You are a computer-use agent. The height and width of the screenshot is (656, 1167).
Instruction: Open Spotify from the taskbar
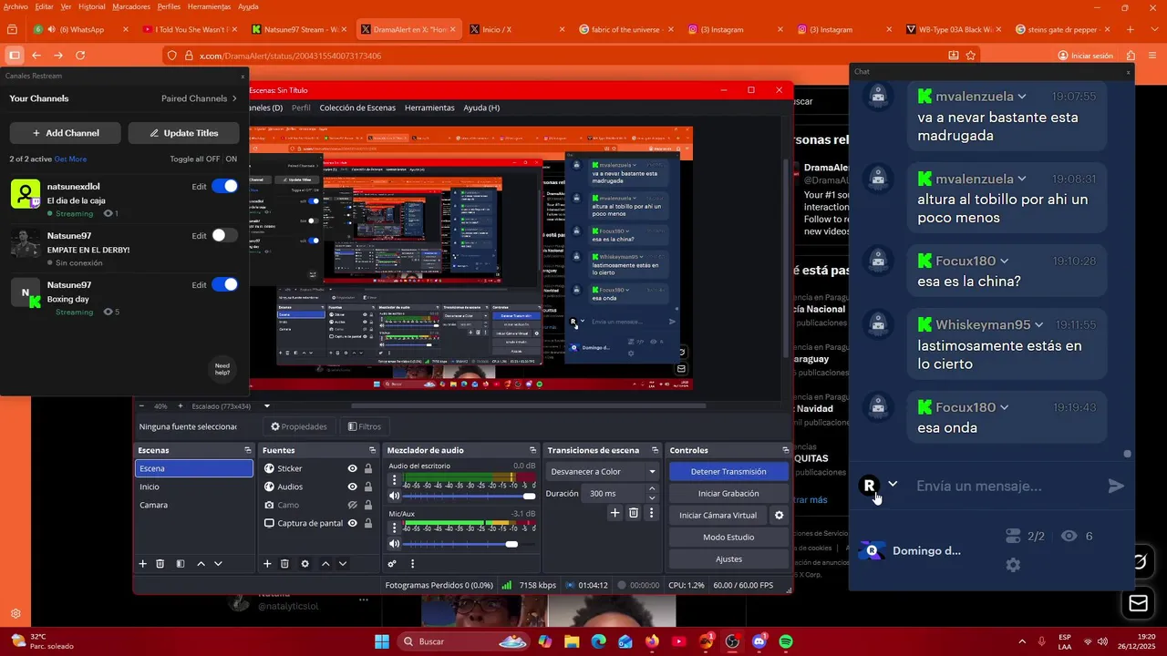click(x=786, y=641)
